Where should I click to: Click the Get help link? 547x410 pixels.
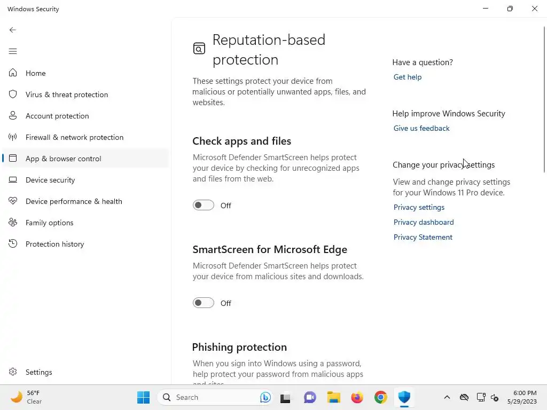click(408, 77)
